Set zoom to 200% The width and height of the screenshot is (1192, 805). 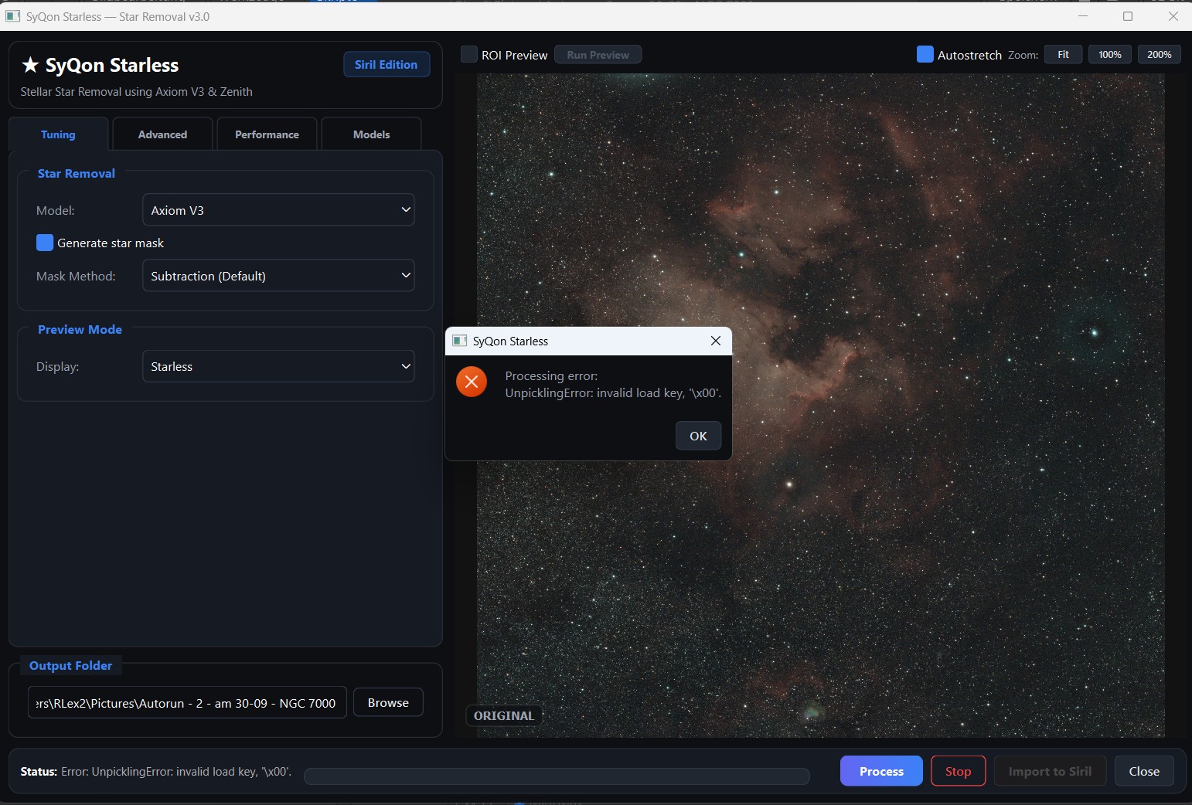[x=1159, y=54]
